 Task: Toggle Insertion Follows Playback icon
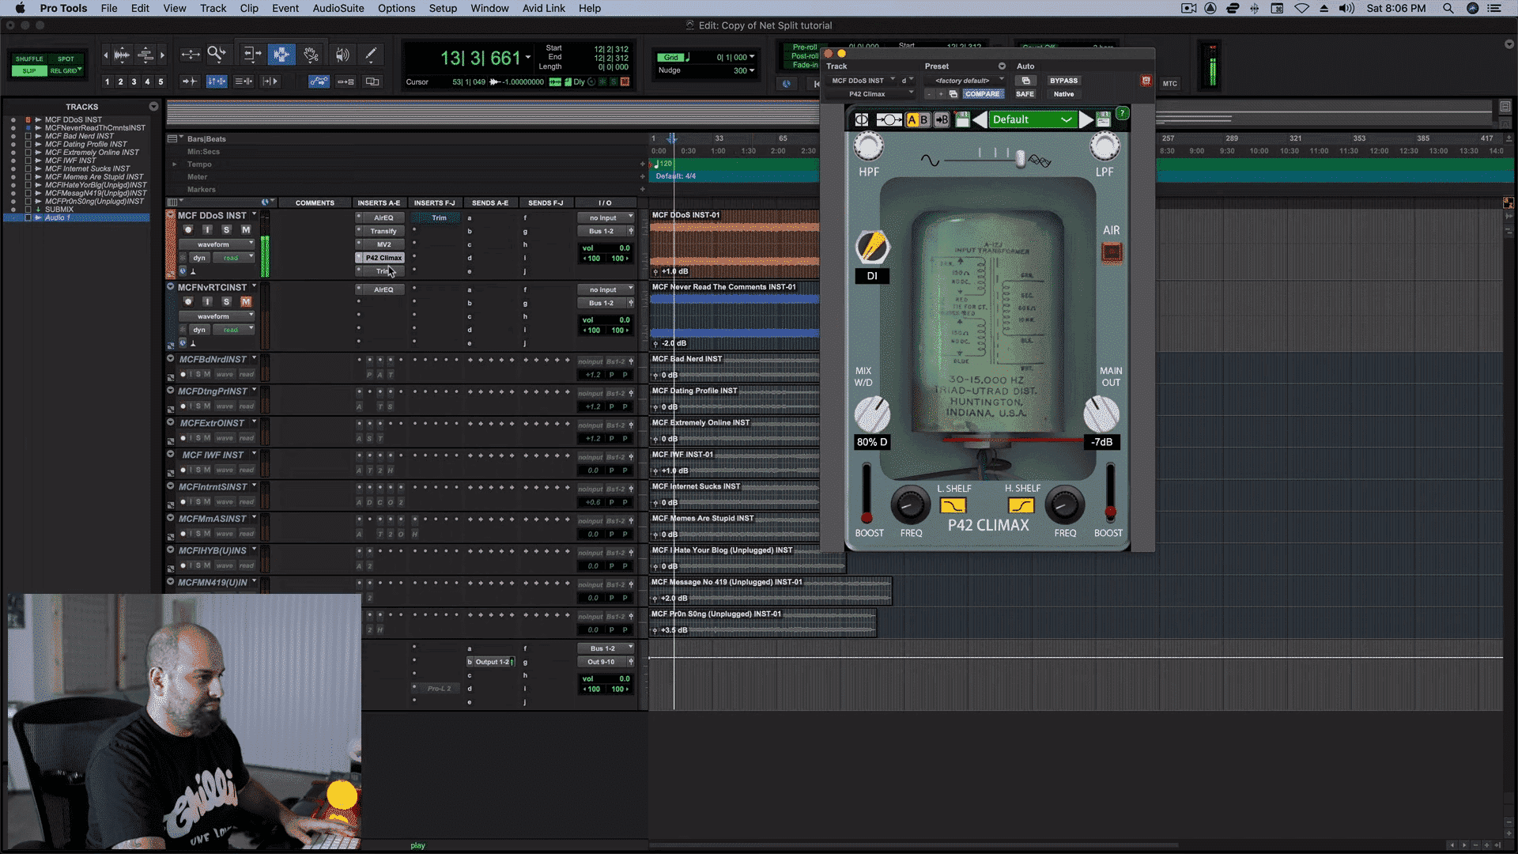[270, 81]
